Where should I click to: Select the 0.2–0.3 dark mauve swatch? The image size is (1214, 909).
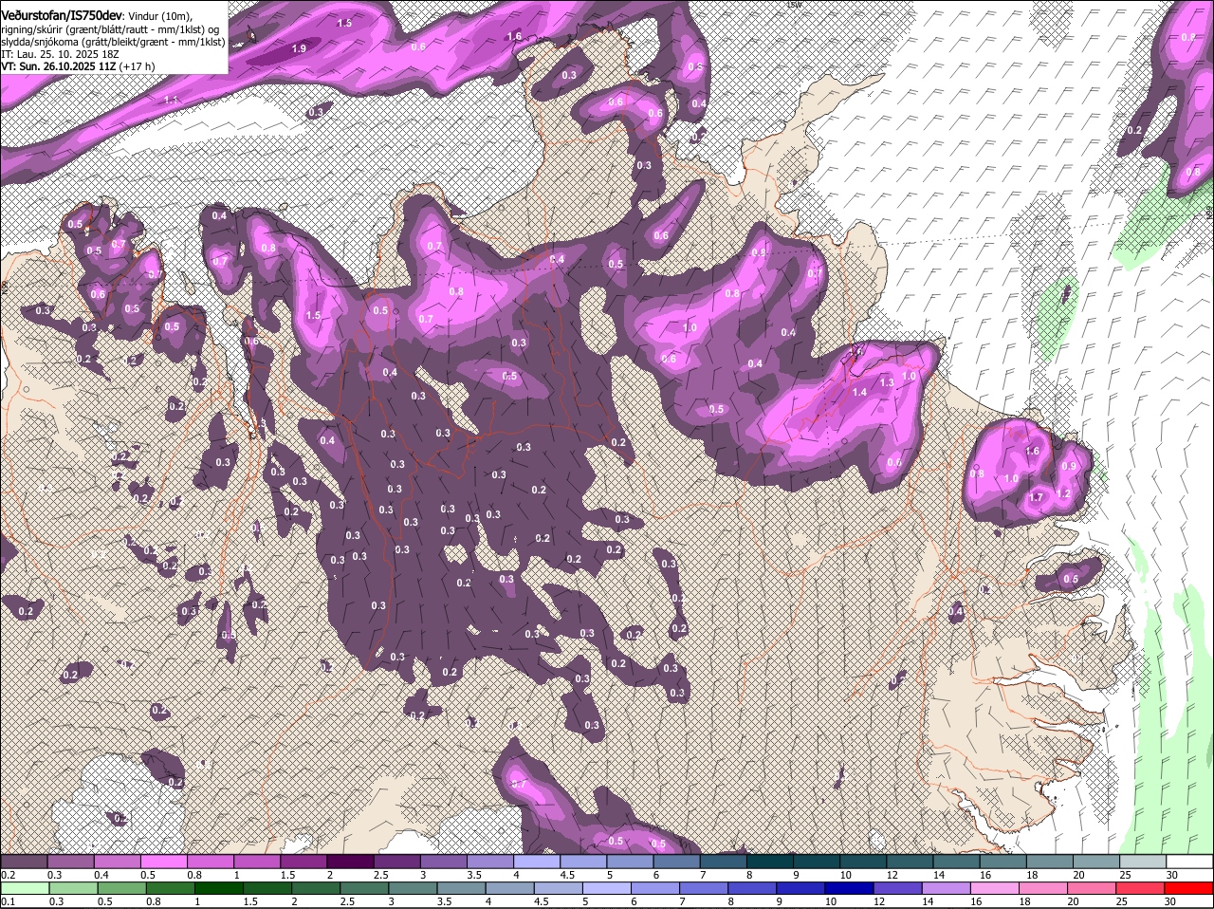coord(24,861)
